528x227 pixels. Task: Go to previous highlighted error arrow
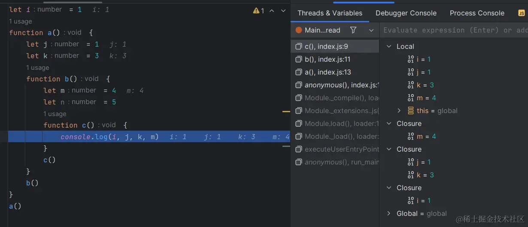point(272,11)
